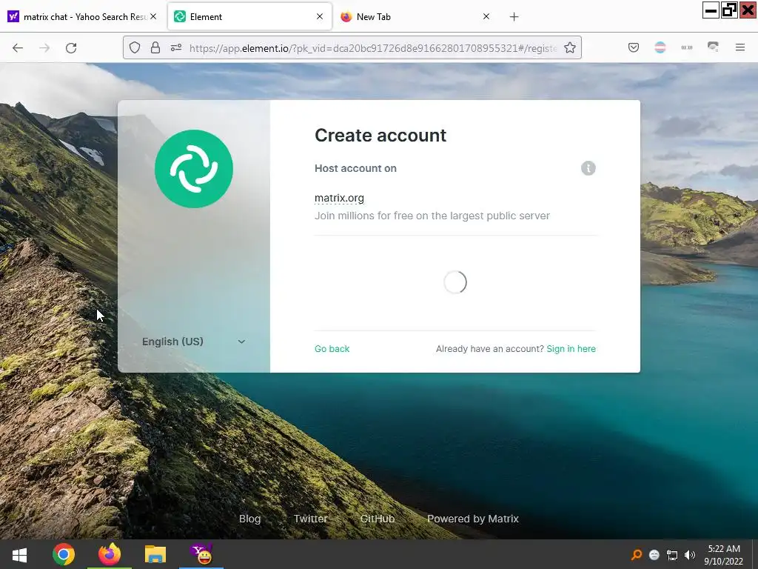Show homeserver info icon
758x569 pixels.
pyautogui.click(x=588, y=168)
